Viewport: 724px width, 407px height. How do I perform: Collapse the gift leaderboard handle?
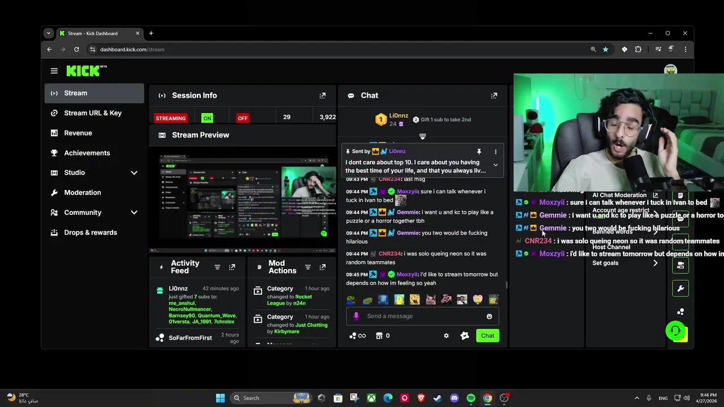coord(423,136)
